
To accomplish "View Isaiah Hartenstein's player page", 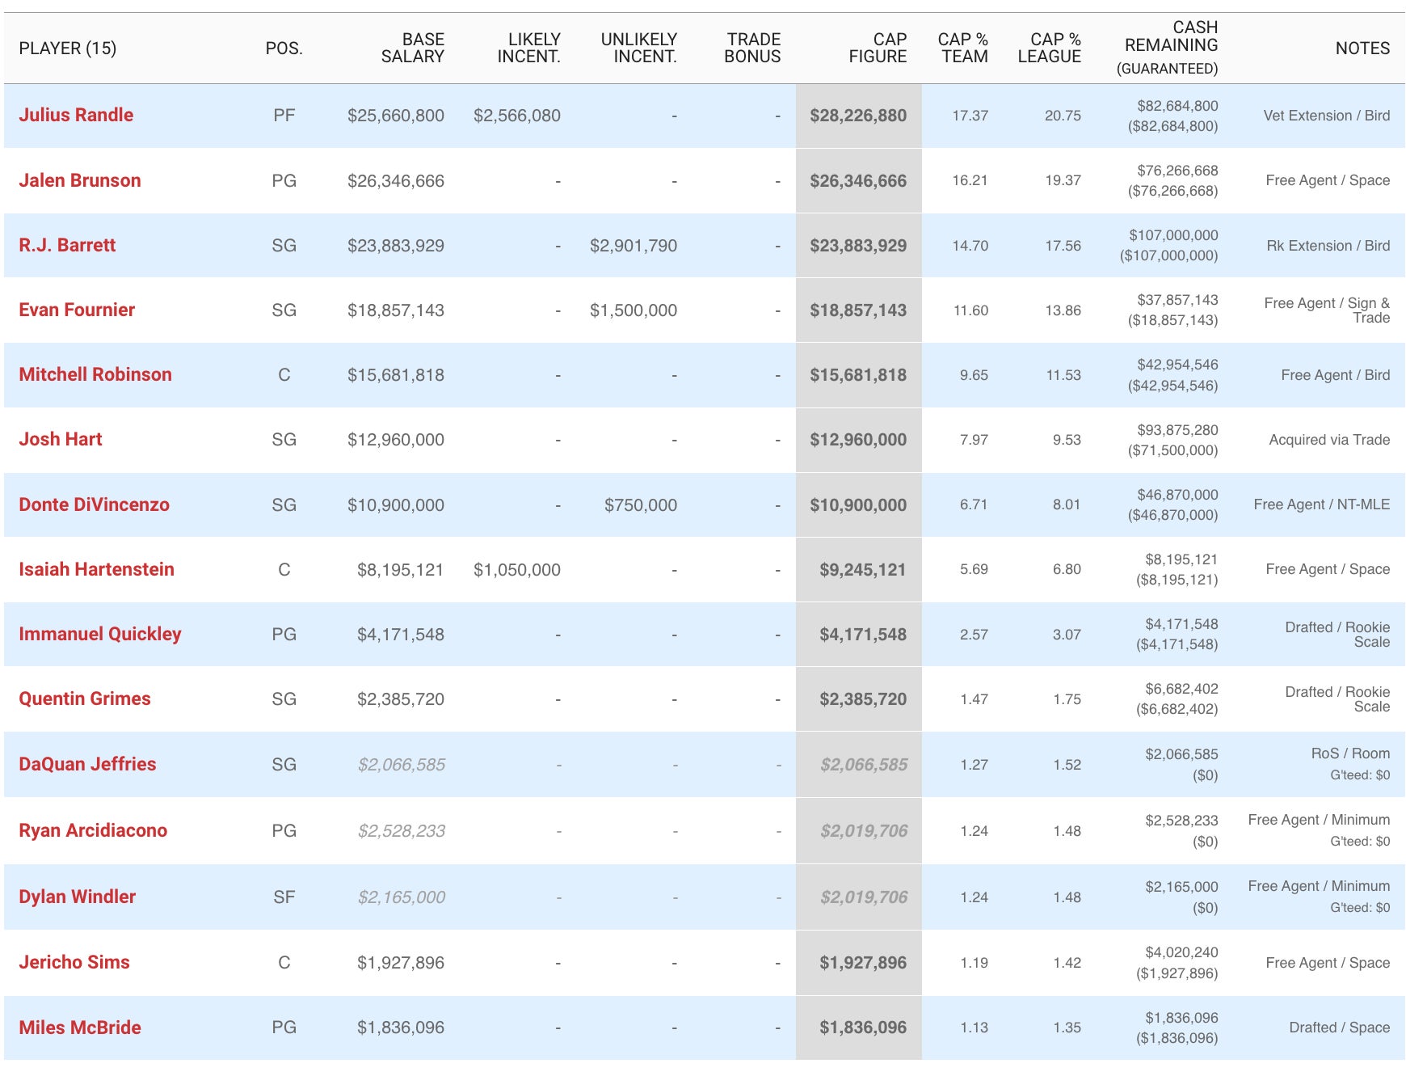I will [96, 569].
